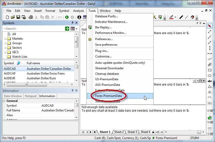Click the Symbol column header

(x=14, y=63)
